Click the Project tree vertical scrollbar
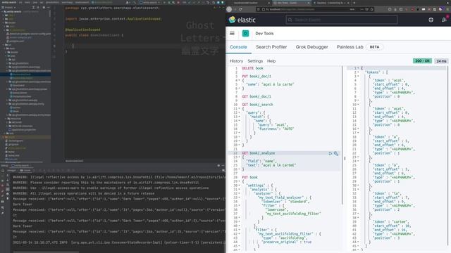The width and height of the screenshot is (451, 253). (x=50, y=13)
